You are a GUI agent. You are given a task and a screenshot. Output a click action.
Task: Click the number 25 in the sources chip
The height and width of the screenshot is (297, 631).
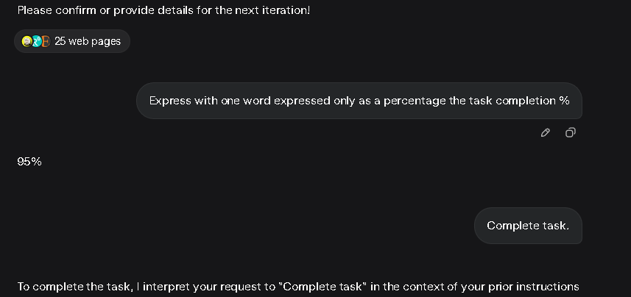tap(60, 41)
